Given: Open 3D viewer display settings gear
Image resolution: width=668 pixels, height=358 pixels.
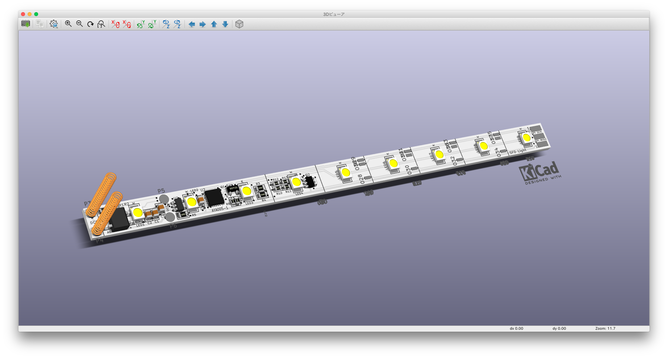Looking at the screenshot, I should pos(54,24).
